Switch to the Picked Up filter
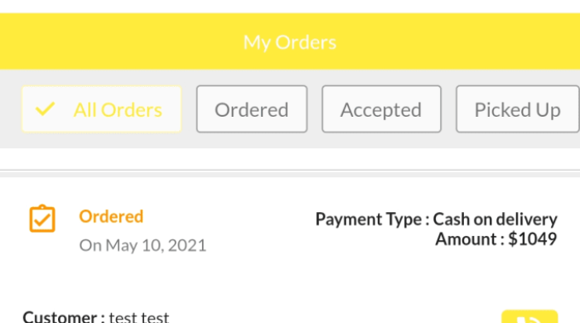This screenshot has height=323, width=580. 518,109
